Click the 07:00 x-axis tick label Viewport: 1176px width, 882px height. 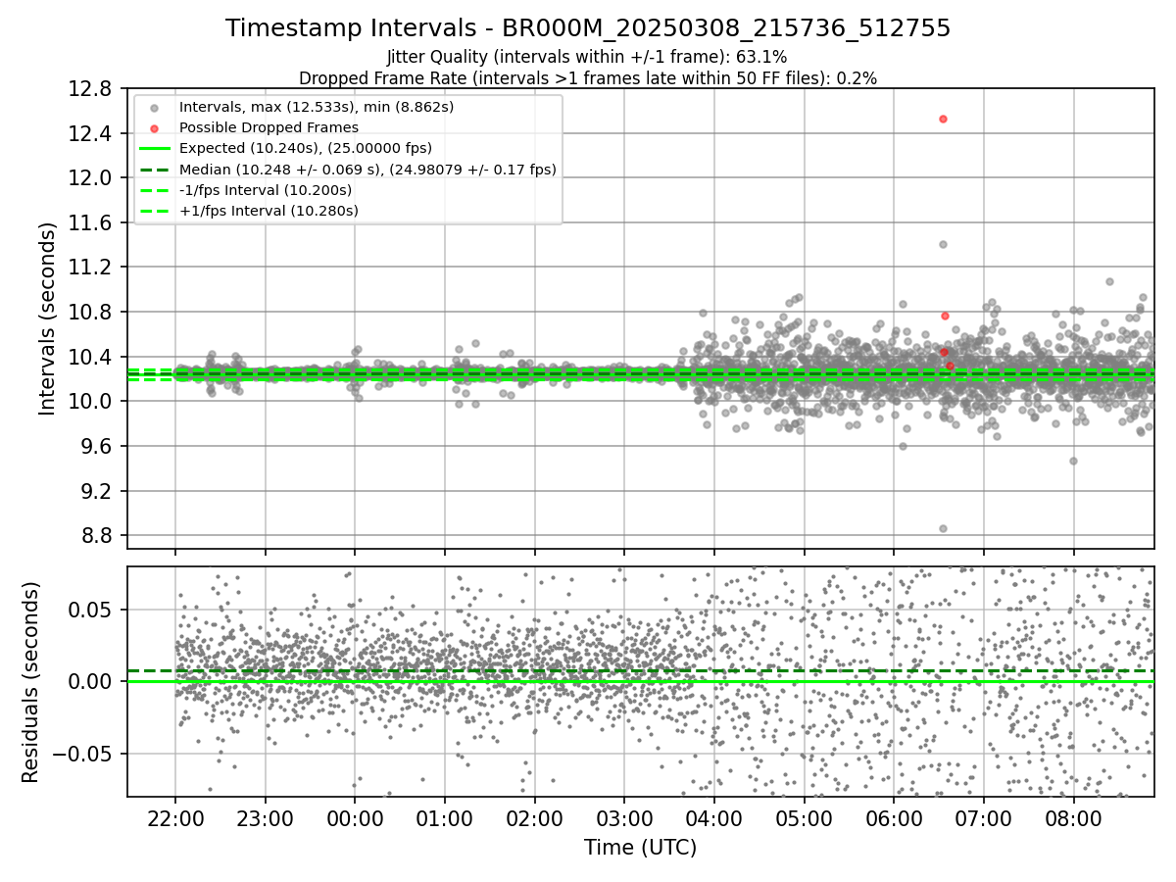coord(983,817)
